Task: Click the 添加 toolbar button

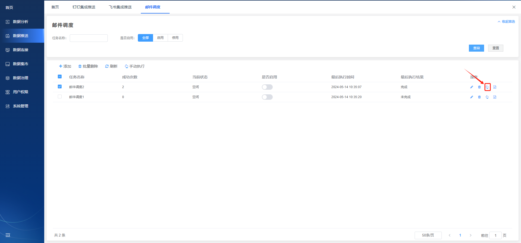Action: tap(65, 66)
